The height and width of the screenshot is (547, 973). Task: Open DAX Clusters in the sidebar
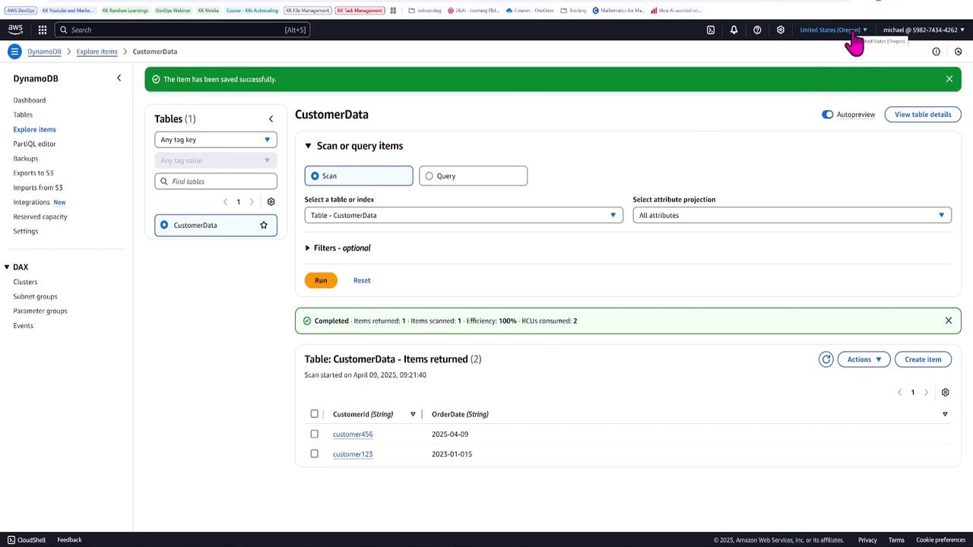(x=25, y=282)
